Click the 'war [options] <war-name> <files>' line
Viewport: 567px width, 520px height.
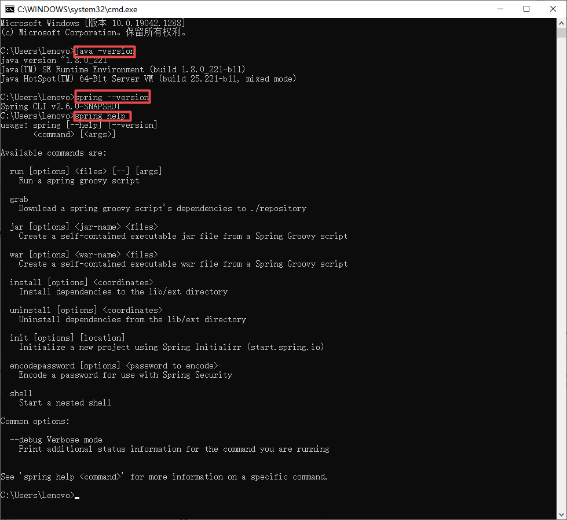pos(83,255)
